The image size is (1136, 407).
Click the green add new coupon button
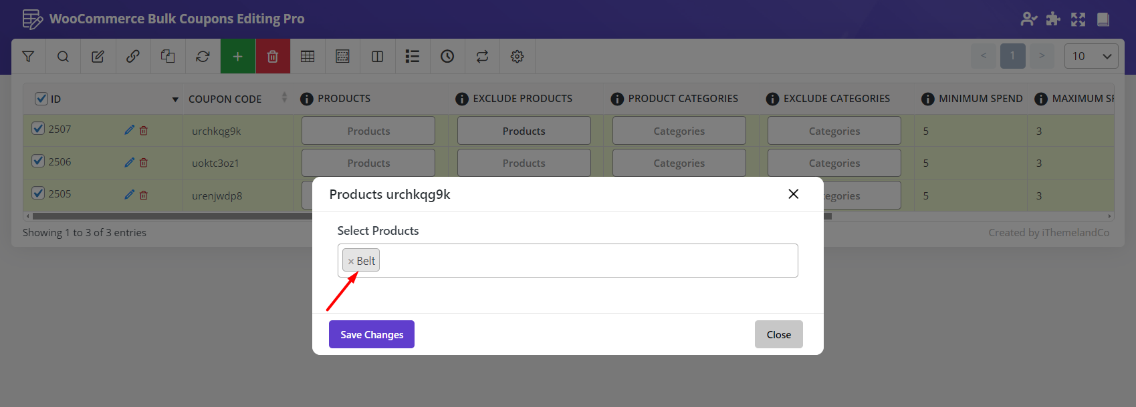237,57
